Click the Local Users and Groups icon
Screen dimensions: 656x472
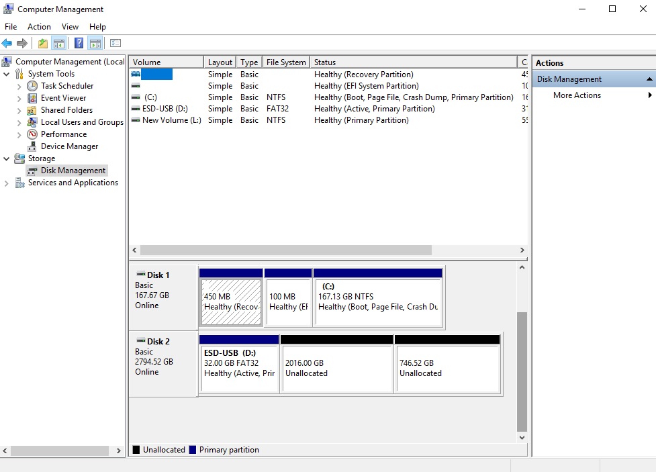tap(32, 122)
